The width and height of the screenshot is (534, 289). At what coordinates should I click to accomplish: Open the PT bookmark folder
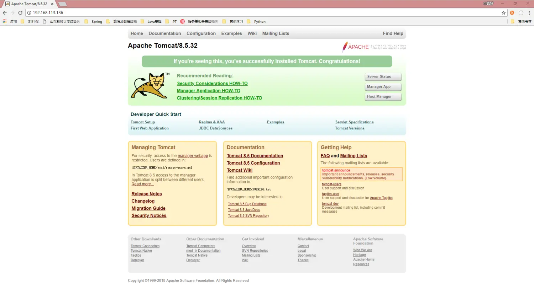[171, 21]
